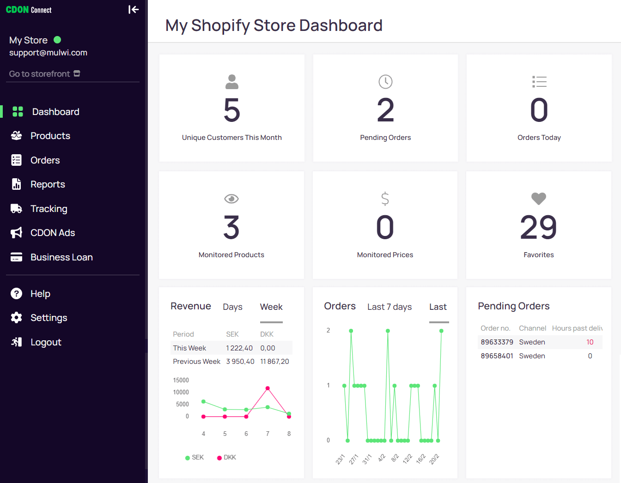Click the support@mulwi.com email text
Image resolution: width=621 pixels, height=483 pixels.
coord(48,53)
